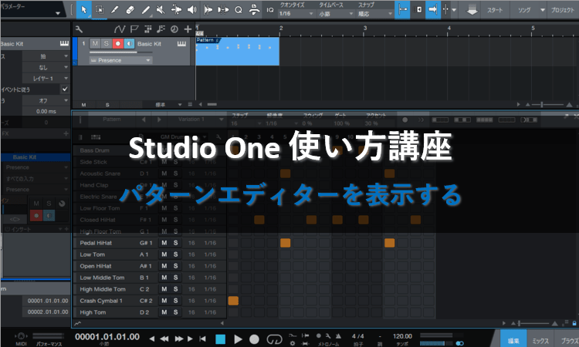Viewport: 579px width, 347px height.
Task: Click the Rewind button in transport
Action: (x=164, y=339)
